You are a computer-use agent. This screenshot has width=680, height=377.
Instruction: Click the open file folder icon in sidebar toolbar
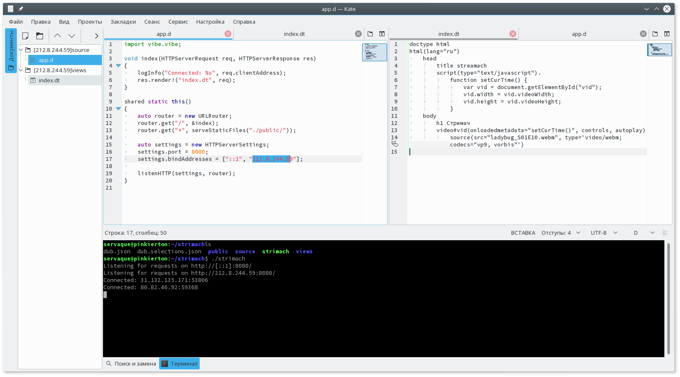[x=40, y=36]
